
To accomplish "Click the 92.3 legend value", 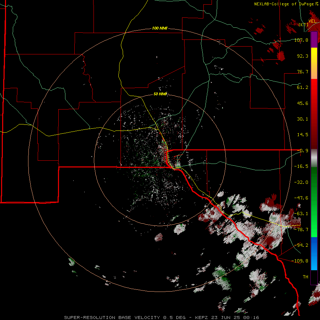I will point(303,56).
